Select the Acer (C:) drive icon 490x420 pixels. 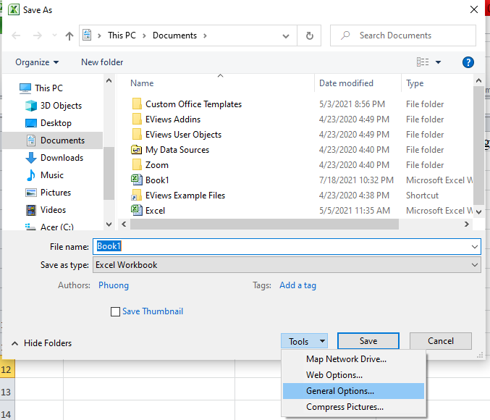coord(30,227)
